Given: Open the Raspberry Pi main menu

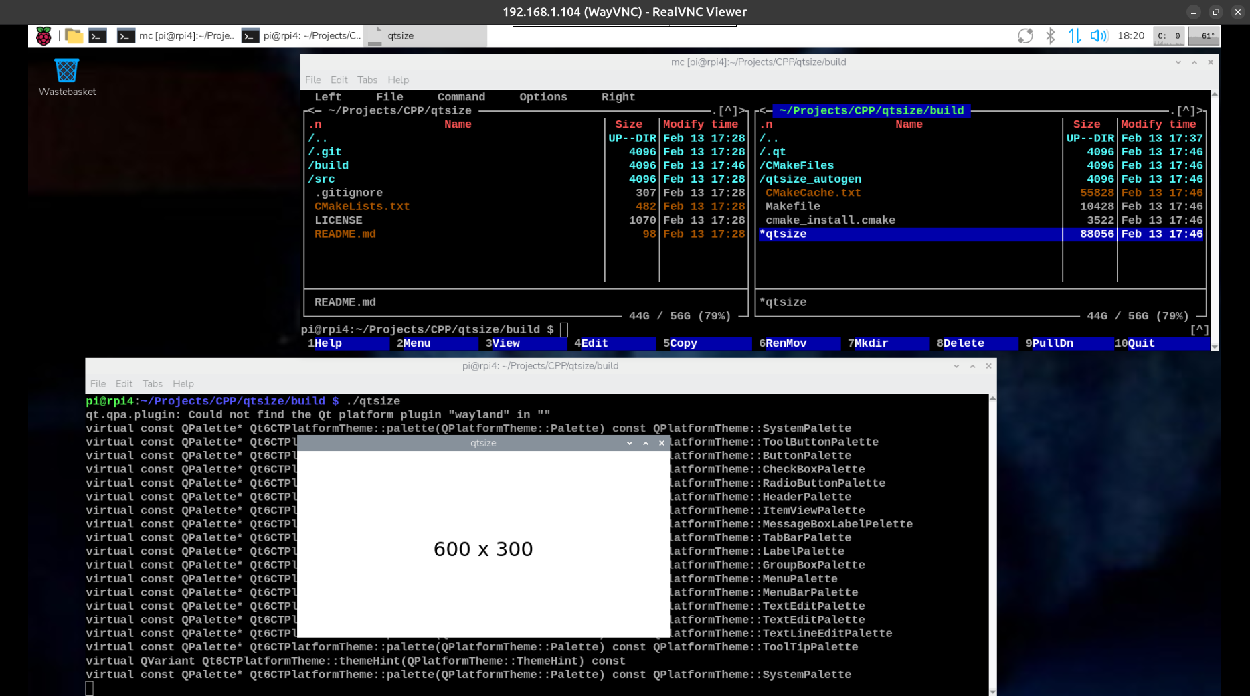Looking at the screenshot, I should [43, 36].
